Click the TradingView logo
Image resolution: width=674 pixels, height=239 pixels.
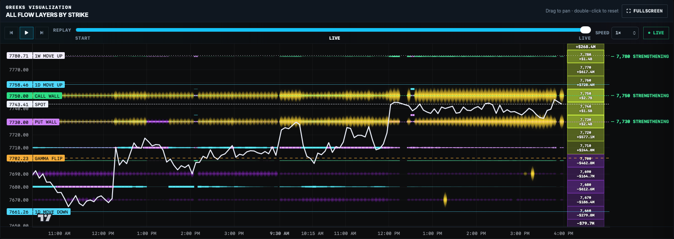pyautogui.click(x=45, y=218)
